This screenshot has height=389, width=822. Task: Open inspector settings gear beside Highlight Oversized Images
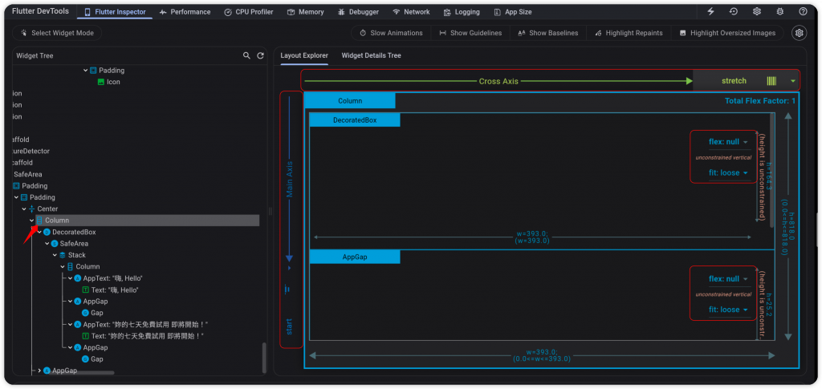click(800, 33)
